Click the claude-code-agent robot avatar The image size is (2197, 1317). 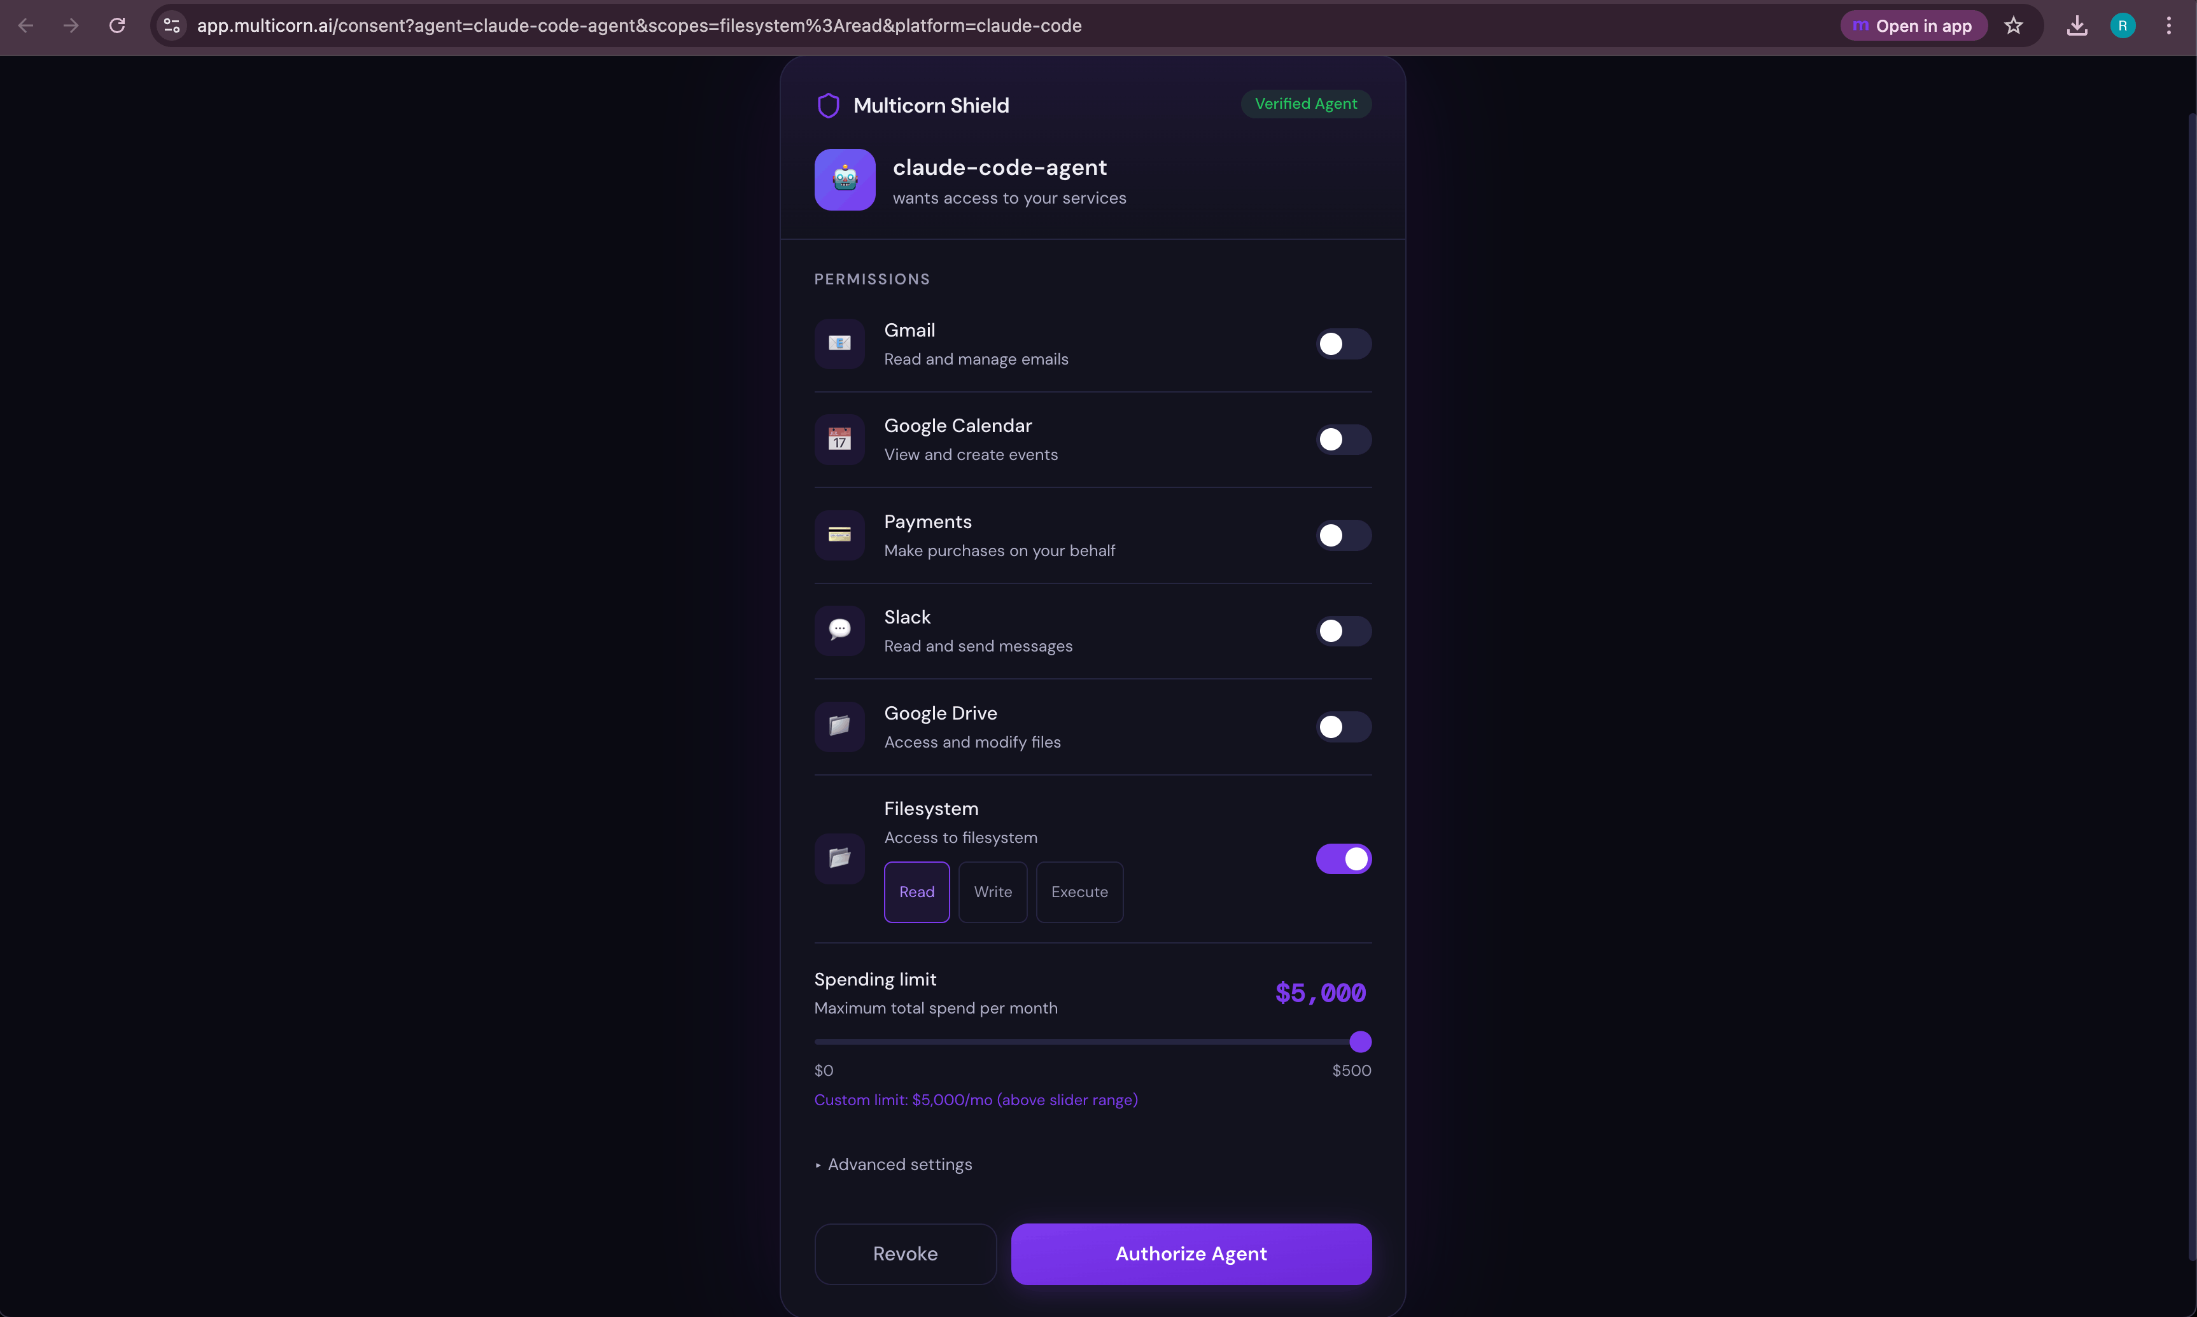pyautogui.click(x=844, y=179)
